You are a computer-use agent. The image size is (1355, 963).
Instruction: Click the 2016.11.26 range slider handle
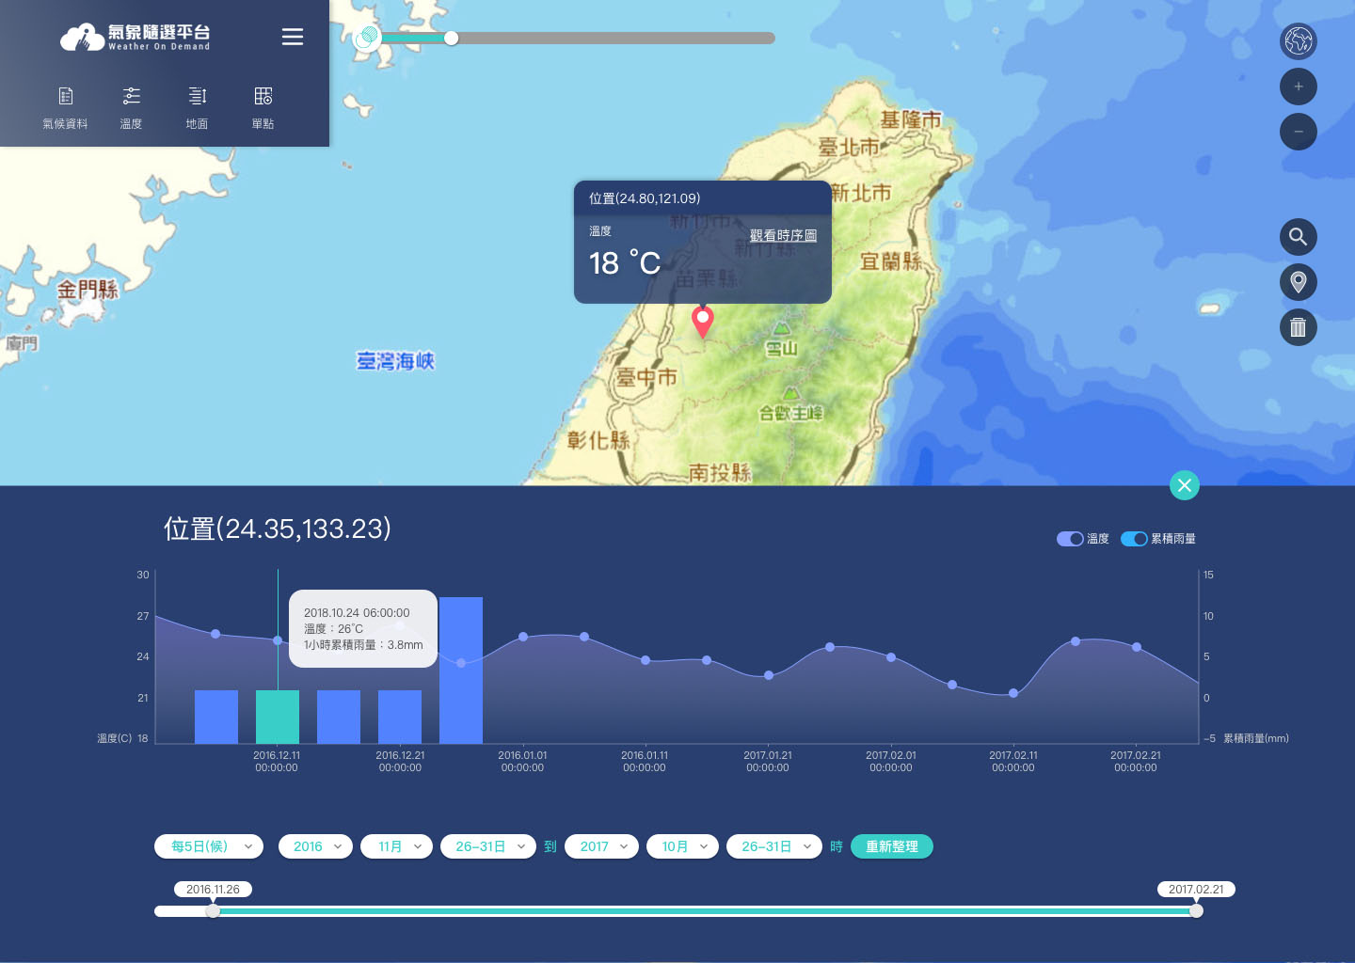point(213,911)
